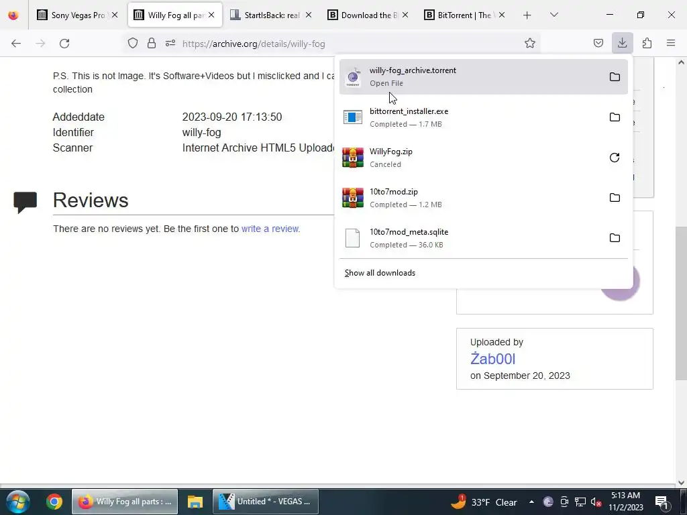Click Show all downloads
687x515 pixels.
coord(380,273)
